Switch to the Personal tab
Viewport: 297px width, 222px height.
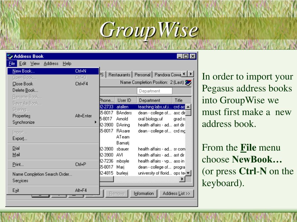pos(142,75)
